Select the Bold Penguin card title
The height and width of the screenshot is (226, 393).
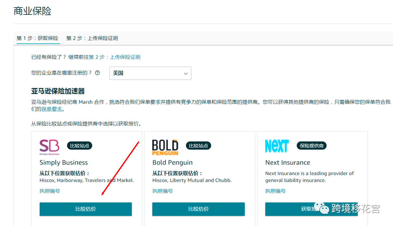click(172, 163)
